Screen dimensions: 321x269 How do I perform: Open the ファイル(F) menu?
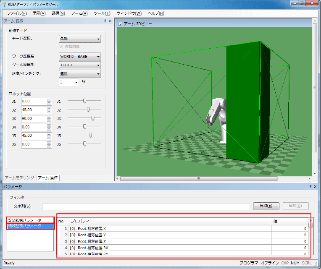(x=17, y=13)
